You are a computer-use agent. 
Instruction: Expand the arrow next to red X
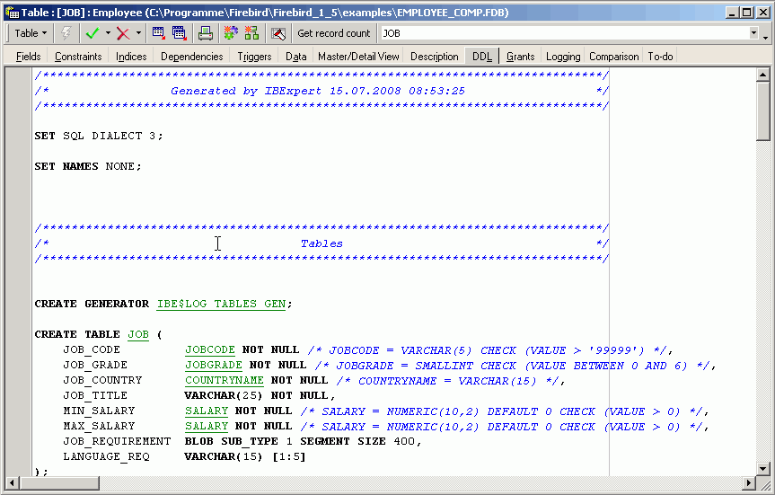point(138,33)
